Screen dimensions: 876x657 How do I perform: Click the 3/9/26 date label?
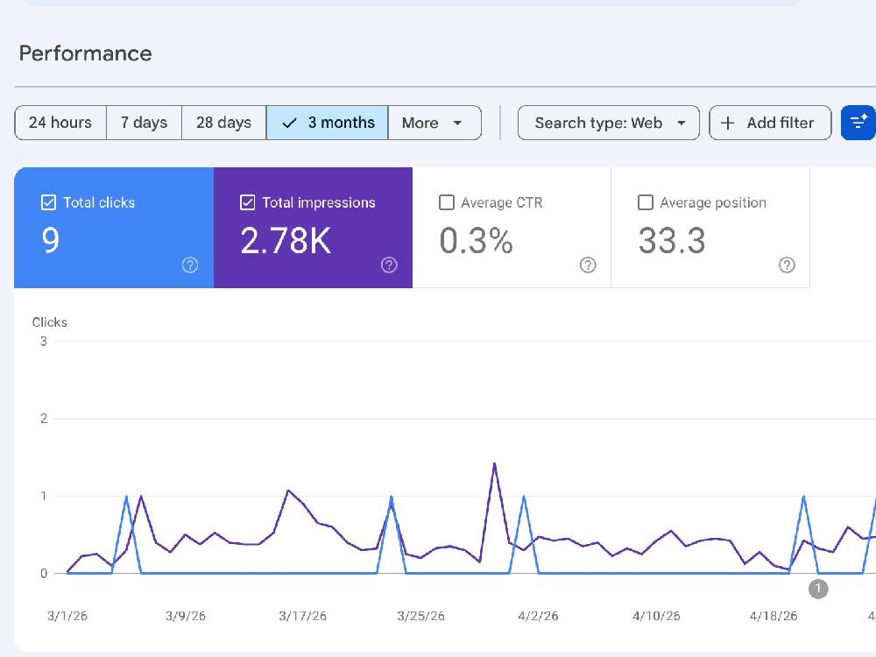click(186, 616)
